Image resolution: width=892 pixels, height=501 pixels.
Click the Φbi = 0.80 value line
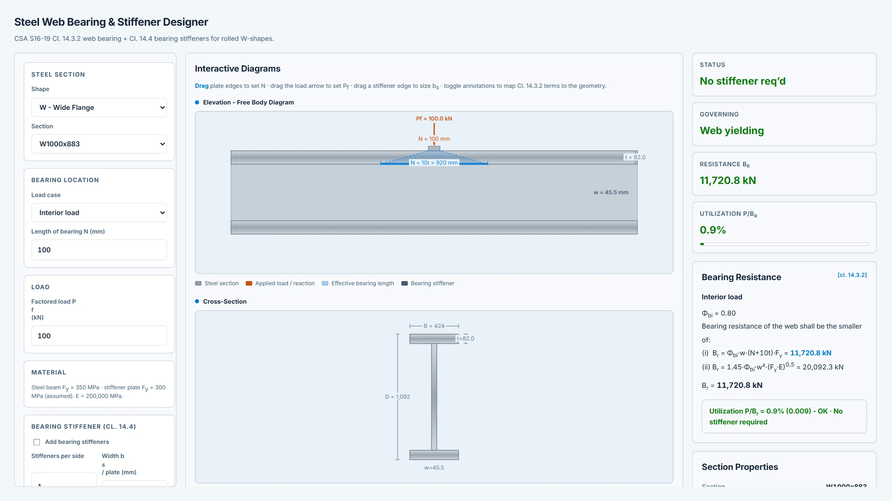(719, 313)
